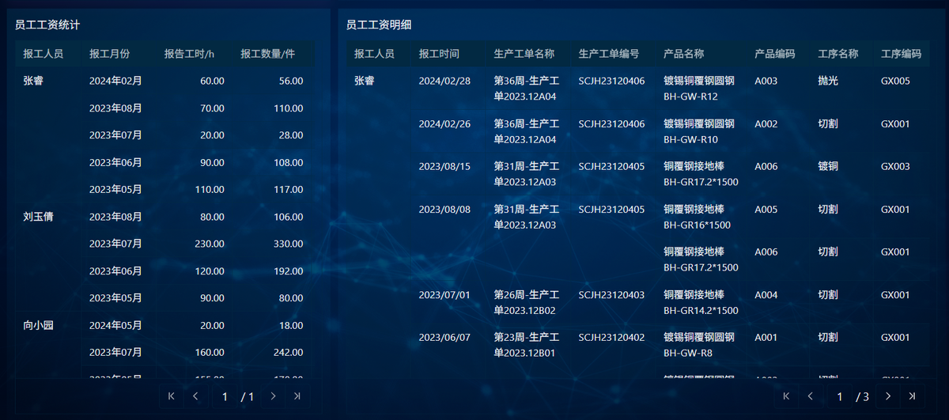Go to first page in salary details panel
This screenshot has height=420, width=949.
point(786,396)
